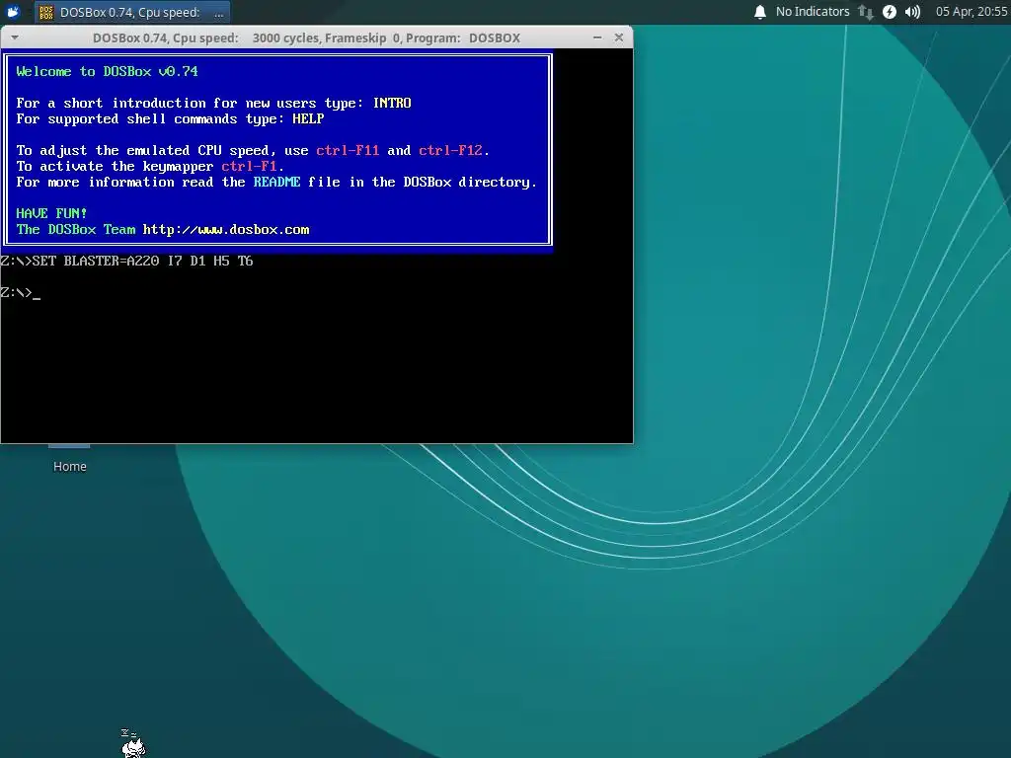
Task: Open the power manager lightning icon
Action: [x=890, y=12]
